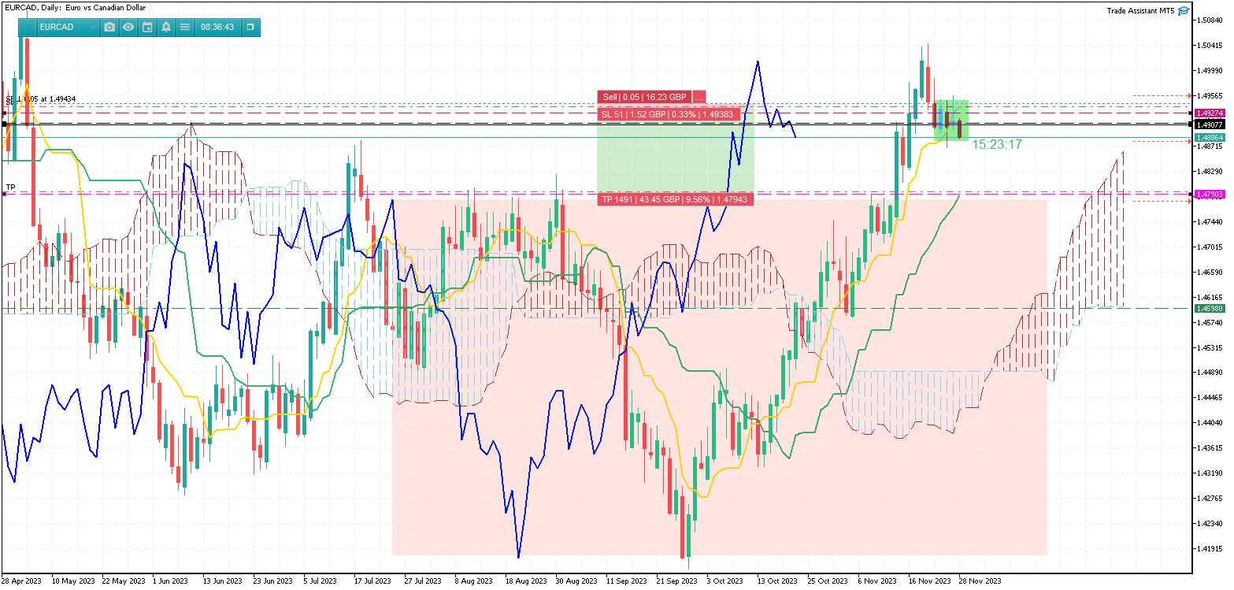The image size is (1234, 590).
Task: Select the SL 51 stop loss label
Action: click(x=668, y=114)
